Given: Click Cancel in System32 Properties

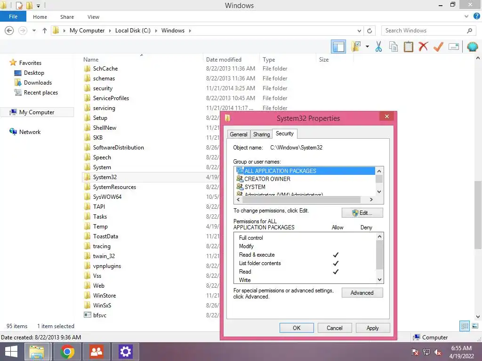Looking at the screenshot, I should [335, 328].
